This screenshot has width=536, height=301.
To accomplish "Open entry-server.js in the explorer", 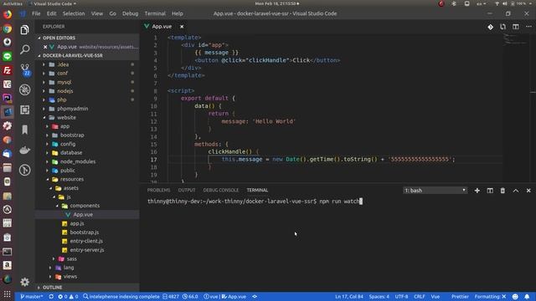I will (x=87, y=250).
